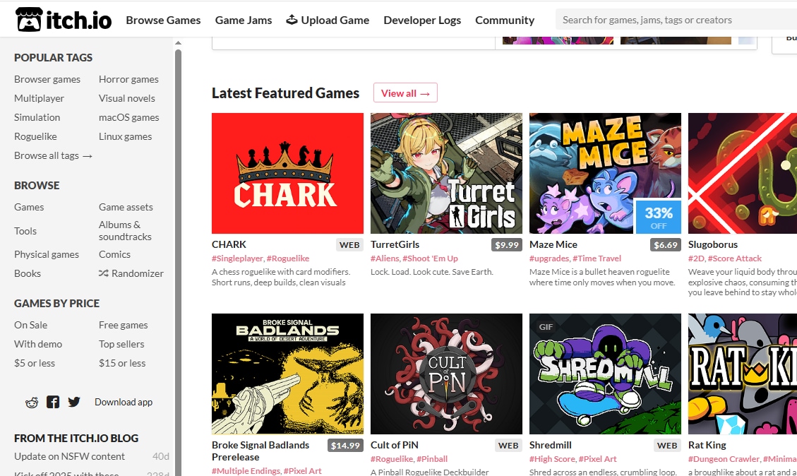Open the Cult of PiN thumbnail
797x476 pixels.
(446, 374)
